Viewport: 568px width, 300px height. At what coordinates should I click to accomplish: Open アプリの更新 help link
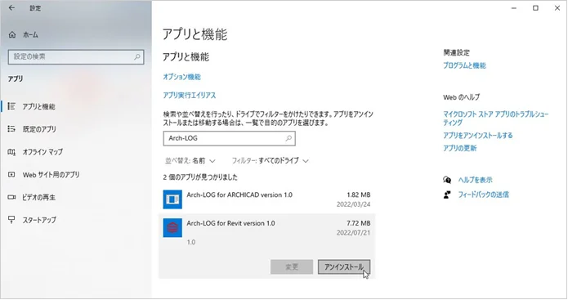pyautogui.click(x=459, y=148)
